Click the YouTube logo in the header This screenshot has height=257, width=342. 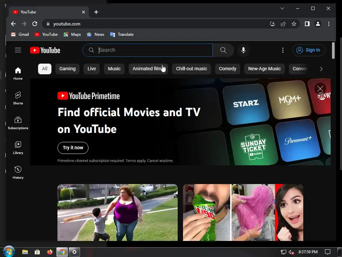pos(45,50)
